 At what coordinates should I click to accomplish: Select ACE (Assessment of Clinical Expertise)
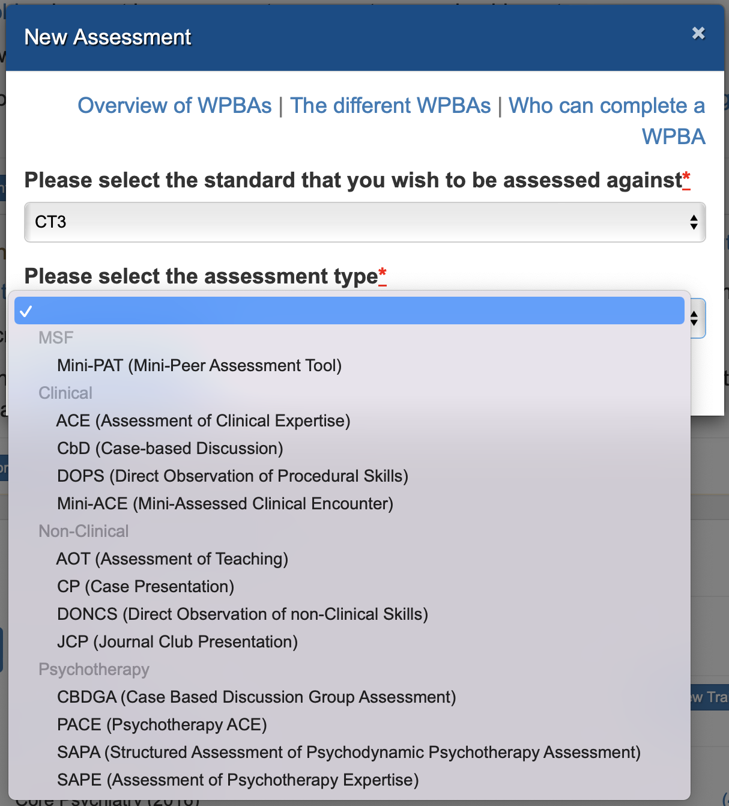[x=203, y=420]
